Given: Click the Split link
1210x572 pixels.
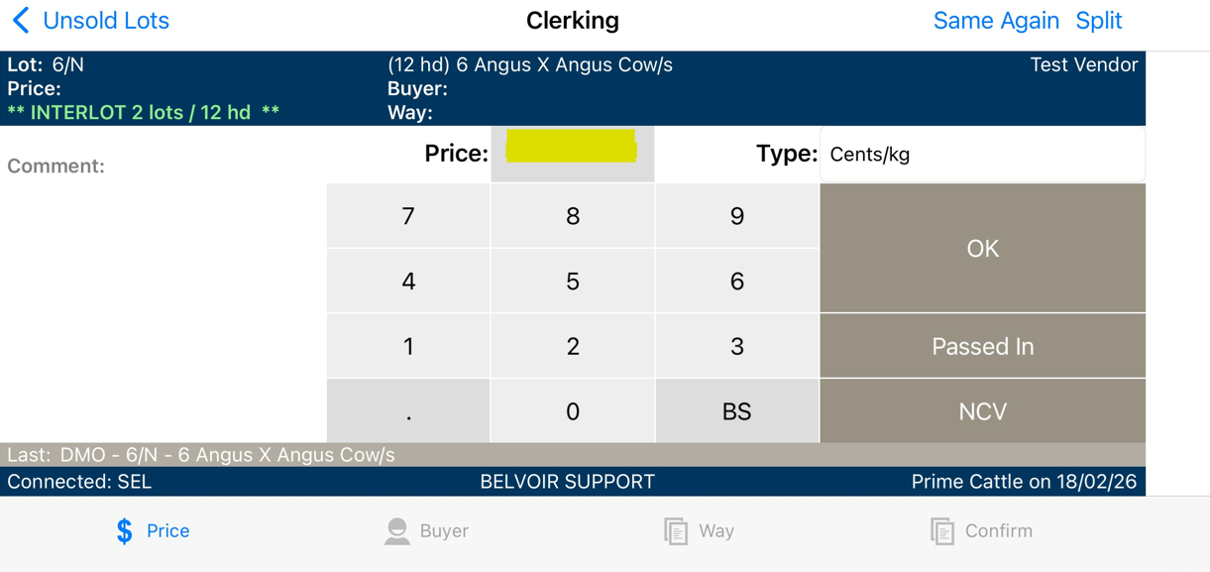Looking at the screenshot, I should tap(1099, 21).
